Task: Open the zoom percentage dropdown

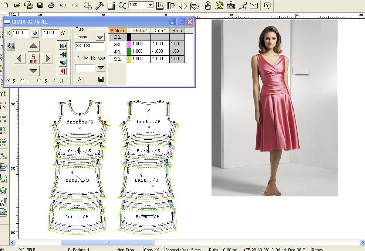Action: (150, 5)
